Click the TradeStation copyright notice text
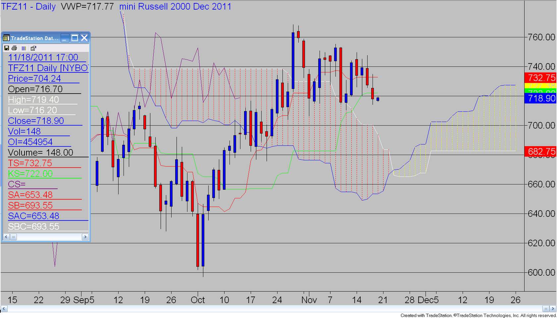This screenshot has width=557, height=318. click(478, 315)
